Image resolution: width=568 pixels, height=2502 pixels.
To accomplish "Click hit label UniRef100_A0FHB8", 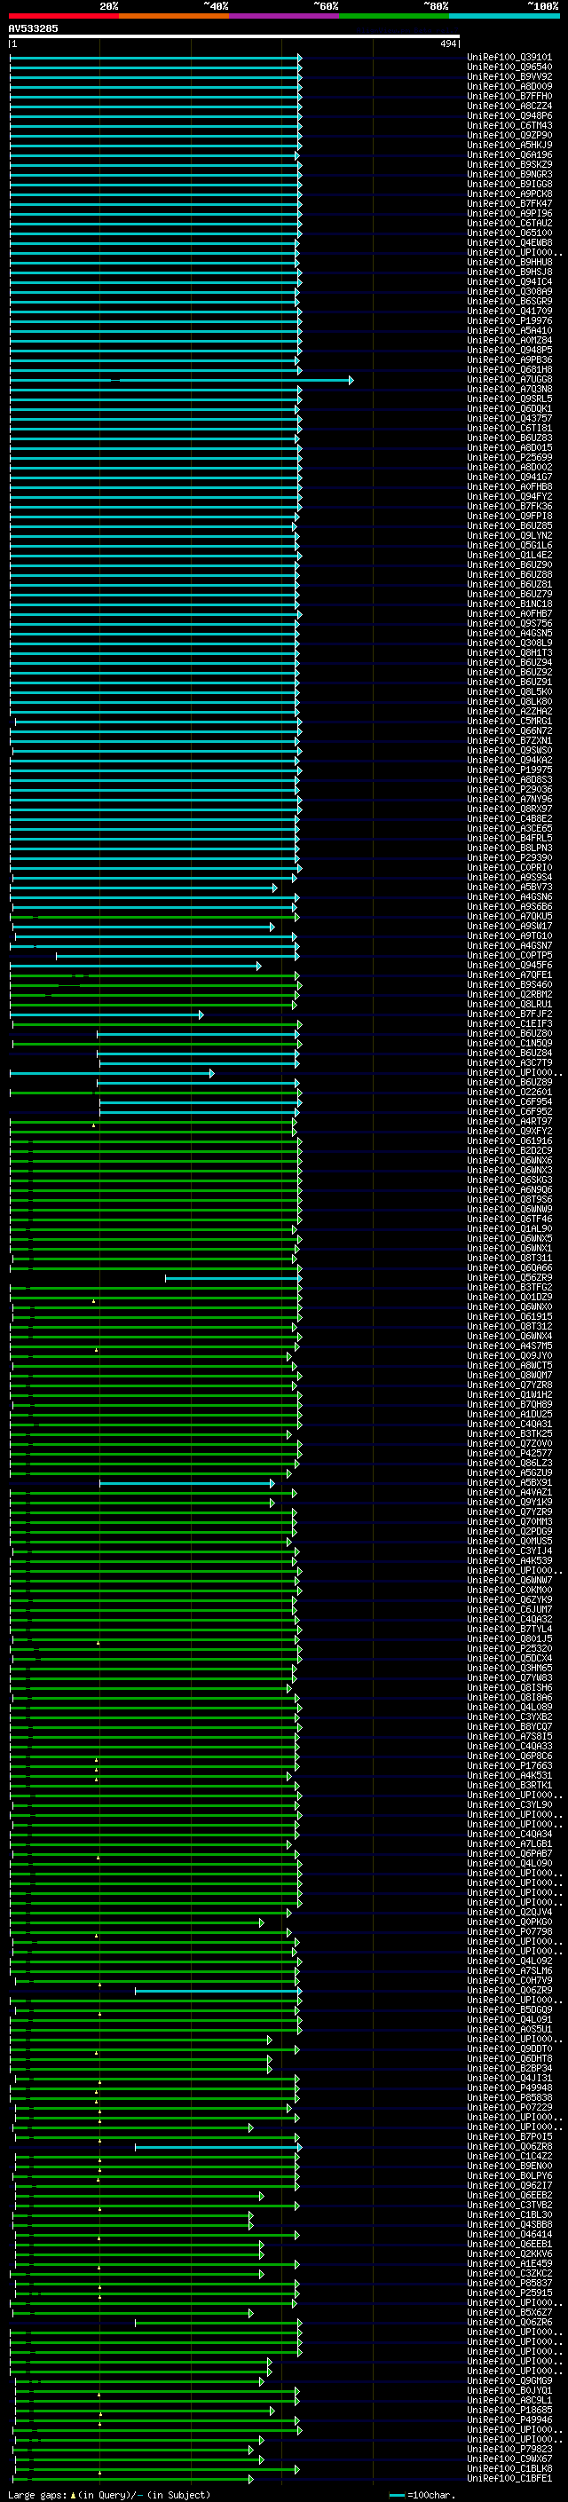I will [509, 486].
